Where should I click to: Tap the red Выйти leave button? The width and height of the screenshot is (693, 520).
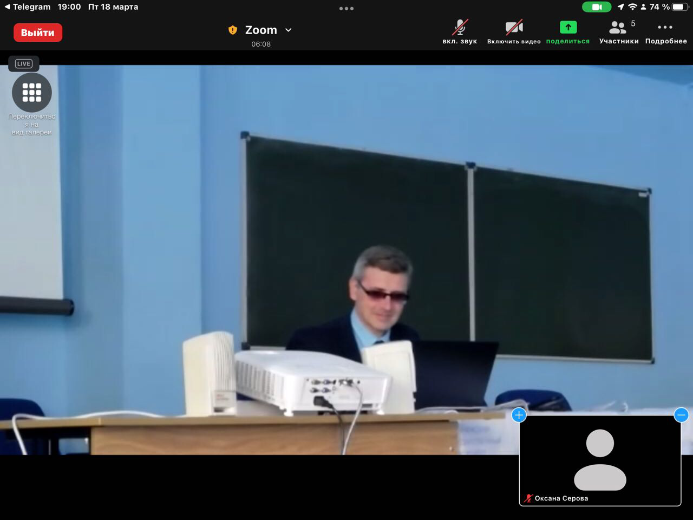pos(37,32)
